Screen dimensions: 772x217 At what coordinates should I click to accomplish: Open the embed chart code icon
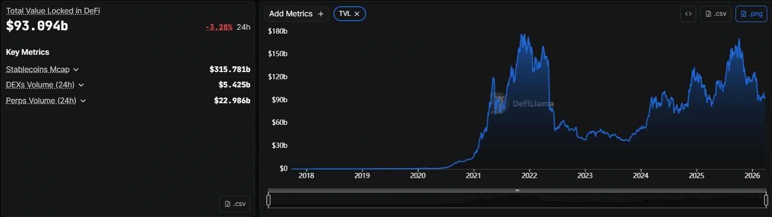coord(688,14)
